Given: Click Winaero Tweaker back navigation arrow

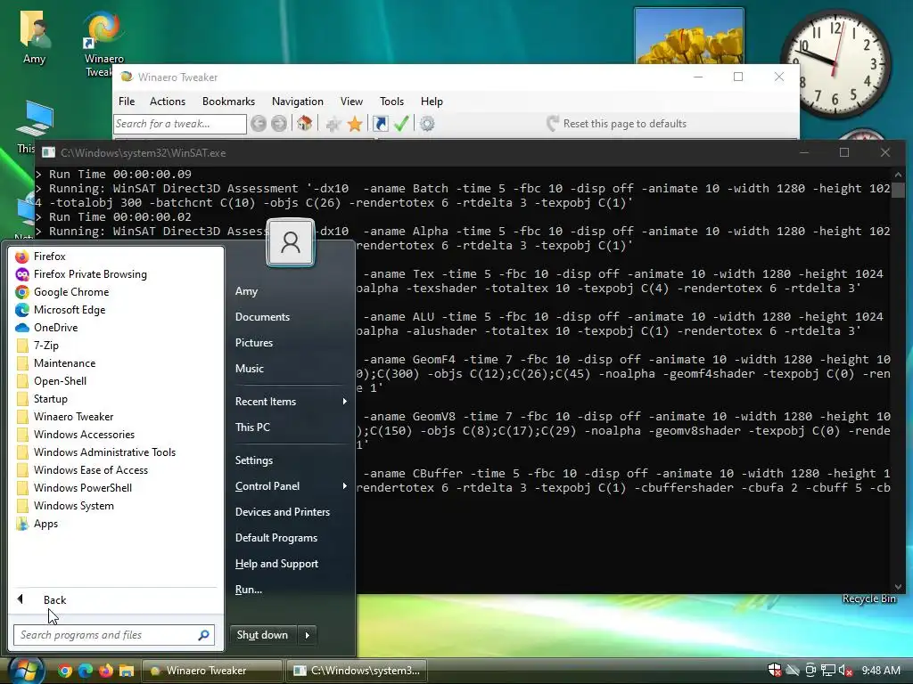Looking at the screenshot, I should (x=259, y=124).
